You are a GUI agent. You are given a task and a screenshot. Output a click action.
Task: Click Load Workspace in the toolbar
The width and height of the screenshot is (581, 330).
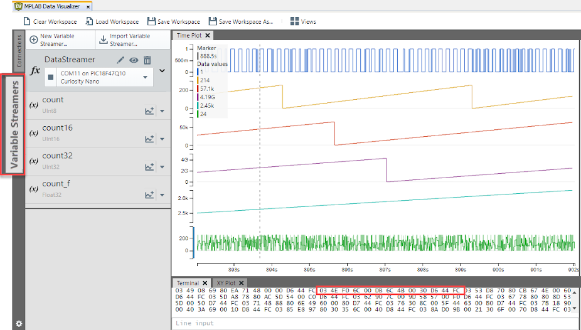112,21
